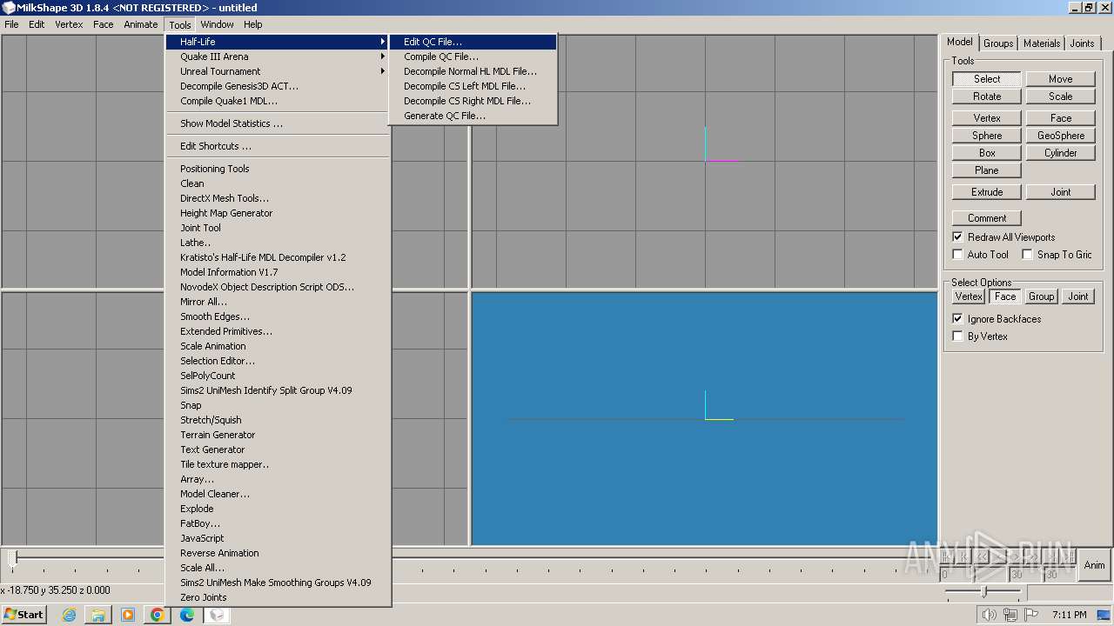Choose Compile Quake1 MDL menu entry

[x=278, y=101]
